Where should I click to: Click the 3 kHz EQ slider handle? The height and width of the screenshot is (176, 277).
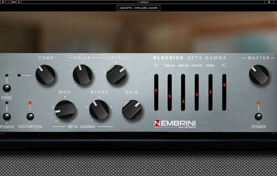click(x=210, y=92)
